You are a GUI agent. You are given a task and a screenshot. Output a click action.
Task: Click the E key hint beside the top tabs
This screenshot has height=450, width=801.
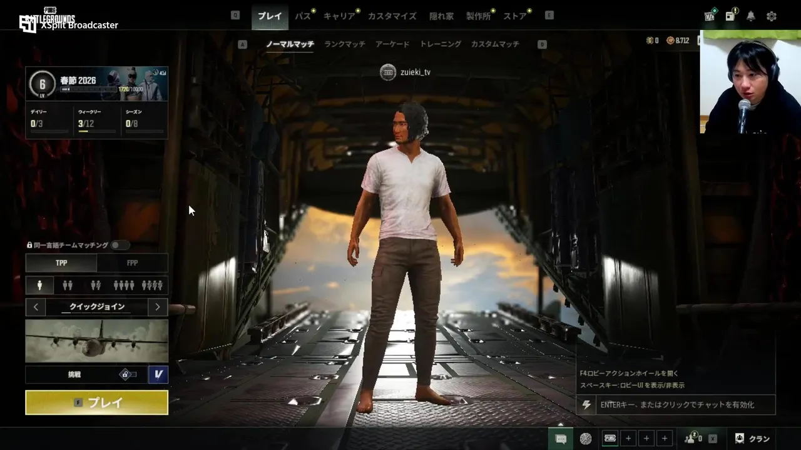click(549, 16)
